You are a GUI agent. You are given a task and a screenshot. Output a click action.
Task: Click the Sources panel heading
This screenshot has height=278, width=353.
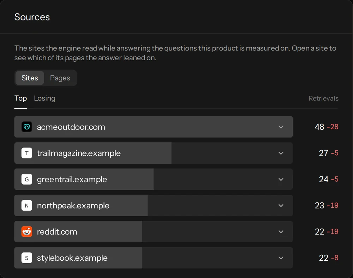[32, 17]
